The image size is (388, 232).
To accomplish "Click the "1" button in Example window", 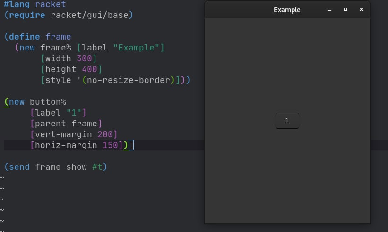I will [x=287, y=121].
